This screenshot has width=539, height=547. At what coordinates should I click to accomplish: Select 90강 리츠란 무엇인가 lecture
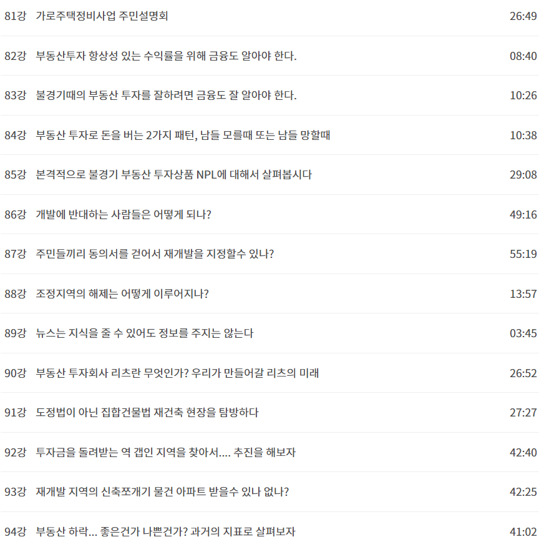[269, 373]
